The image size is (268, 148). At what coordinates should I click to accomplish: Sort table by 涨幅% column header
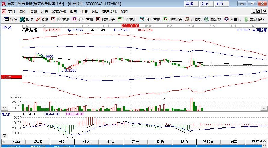pyautogui.click(x=208, y=142)
